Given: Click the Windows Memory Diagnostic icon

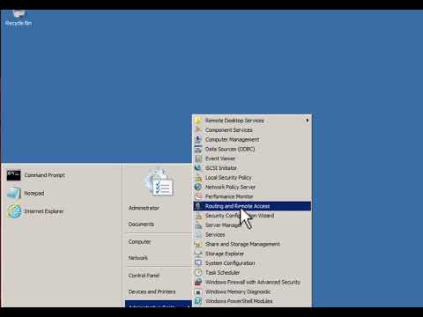Looking at the screenshot, I should 198,291.
